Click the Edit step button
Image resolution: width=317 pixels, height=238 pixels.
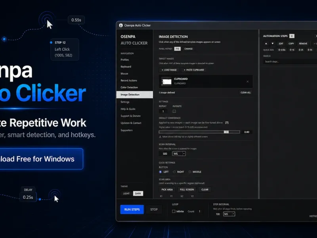coord(281,44)
